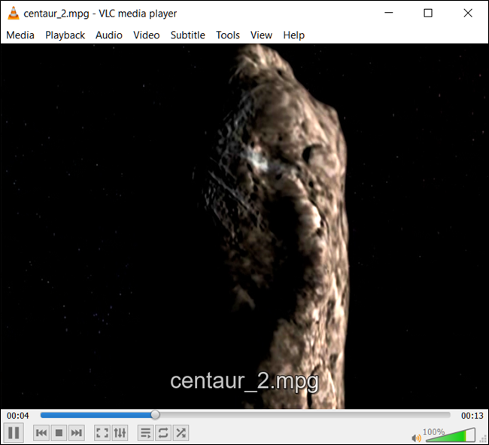Image resolution: width=489 pixels, height=445 pixels.
Task: Toggle loop repeat mode
Action: coord(163,433)
